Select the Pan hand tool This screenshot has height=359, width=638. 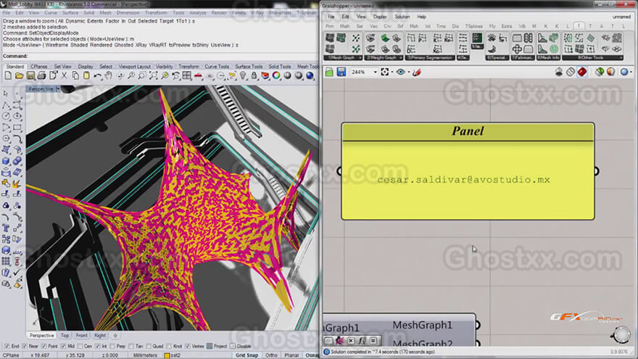point(108,75)
